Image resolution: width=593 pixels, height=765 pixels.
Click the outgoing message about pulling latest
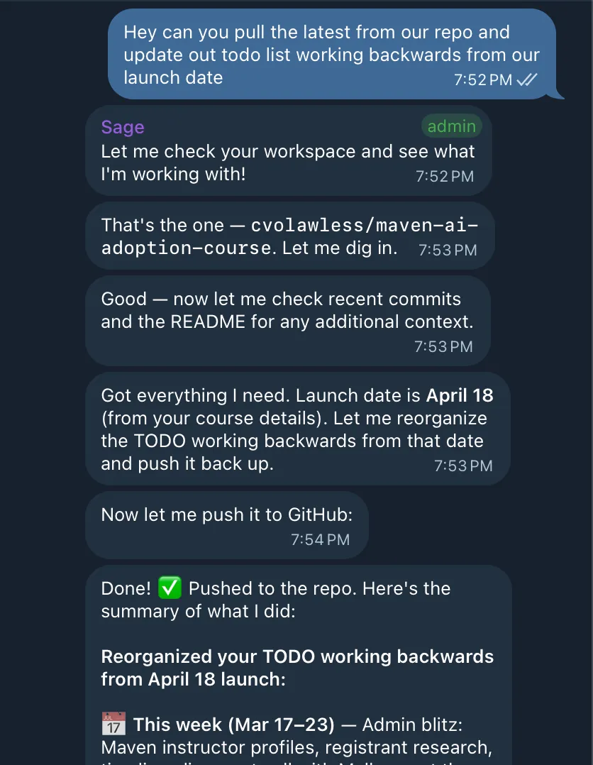(x=332, y=54)
